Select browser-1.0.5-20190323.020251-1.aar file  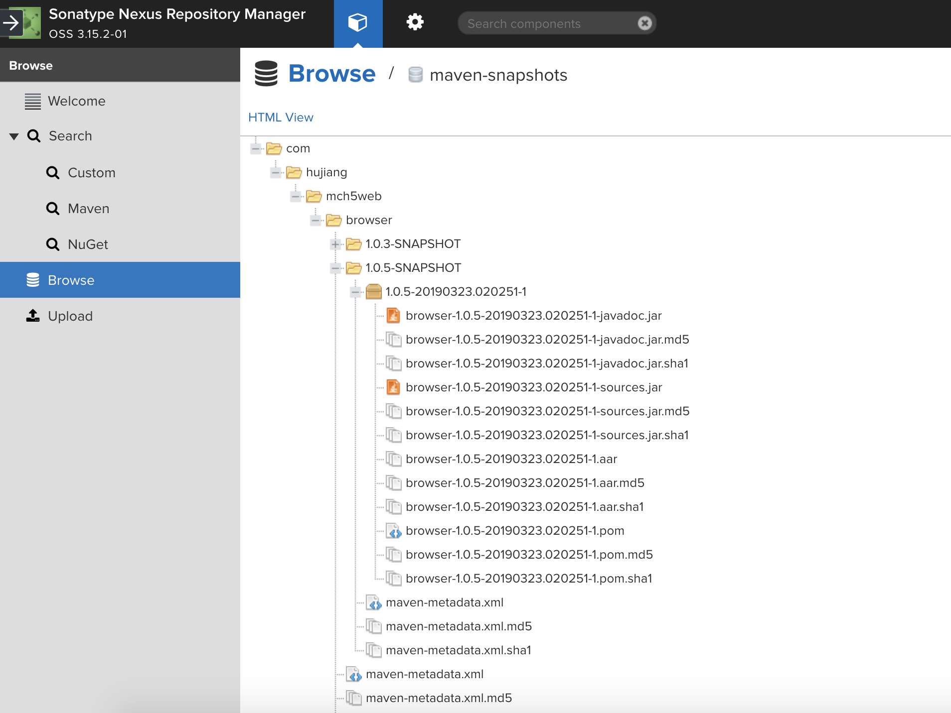pos(511,459)
